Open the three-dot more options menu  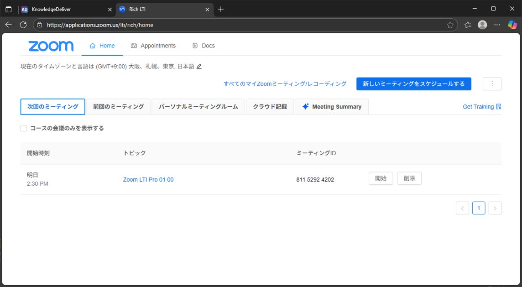tap(492, 84)
